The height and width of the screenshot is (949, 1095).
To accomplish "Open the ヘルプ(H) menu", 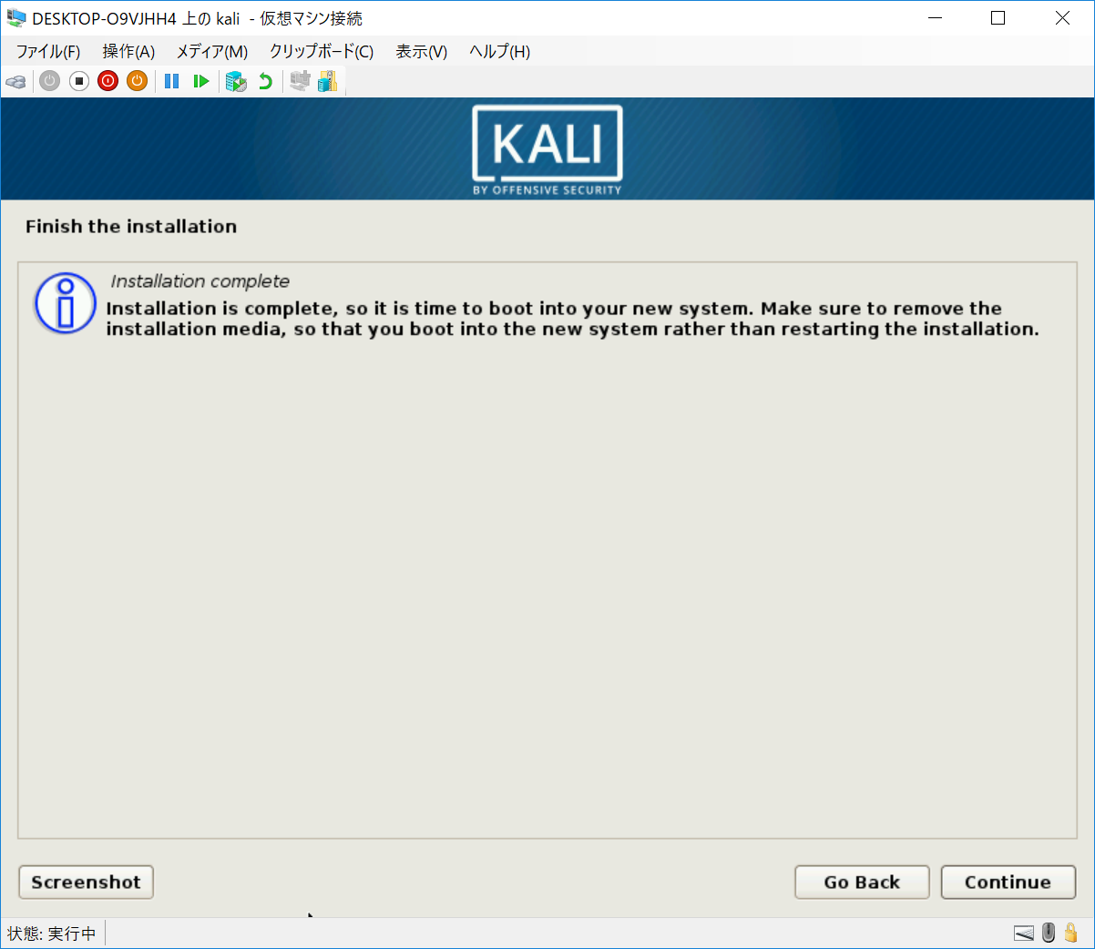I will (x=499, y=52).
